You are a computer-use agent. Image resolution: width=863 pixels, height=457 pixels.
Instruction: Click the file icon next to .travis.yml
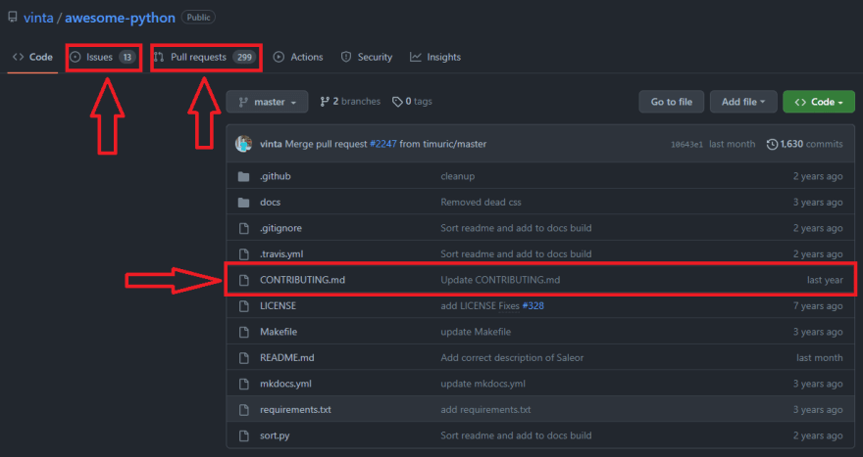point(244,253)
